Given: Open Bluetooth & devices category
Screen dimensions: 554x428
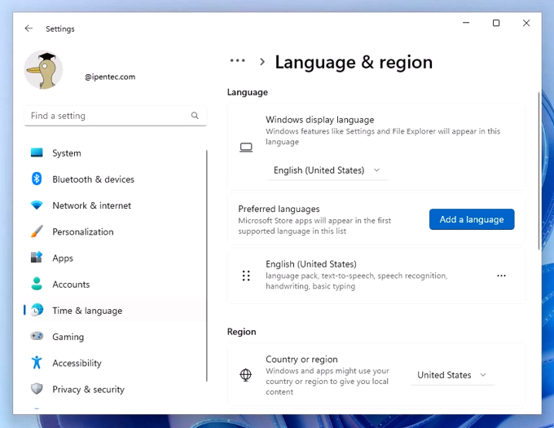Looking at the screenshot, I should pos(93,179).
